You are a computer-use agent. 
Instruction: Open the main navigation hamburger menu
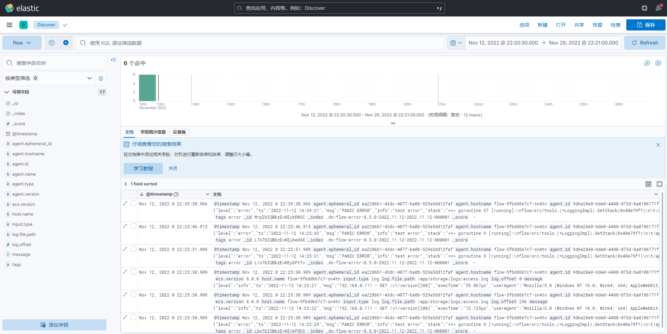[x=9, y=25]
